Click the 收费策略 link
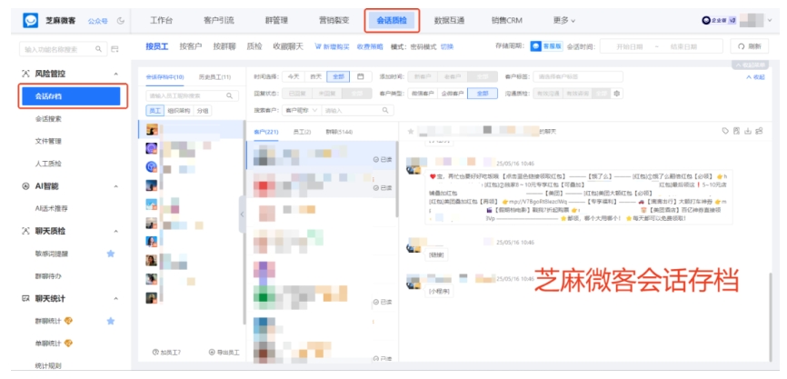Viewport: 787px width, 379px height. 370,46
